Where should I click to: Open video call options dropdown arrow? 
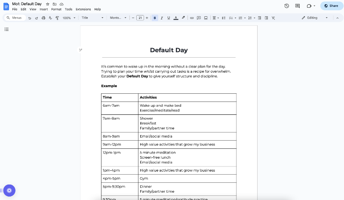[x=314, y=6]
